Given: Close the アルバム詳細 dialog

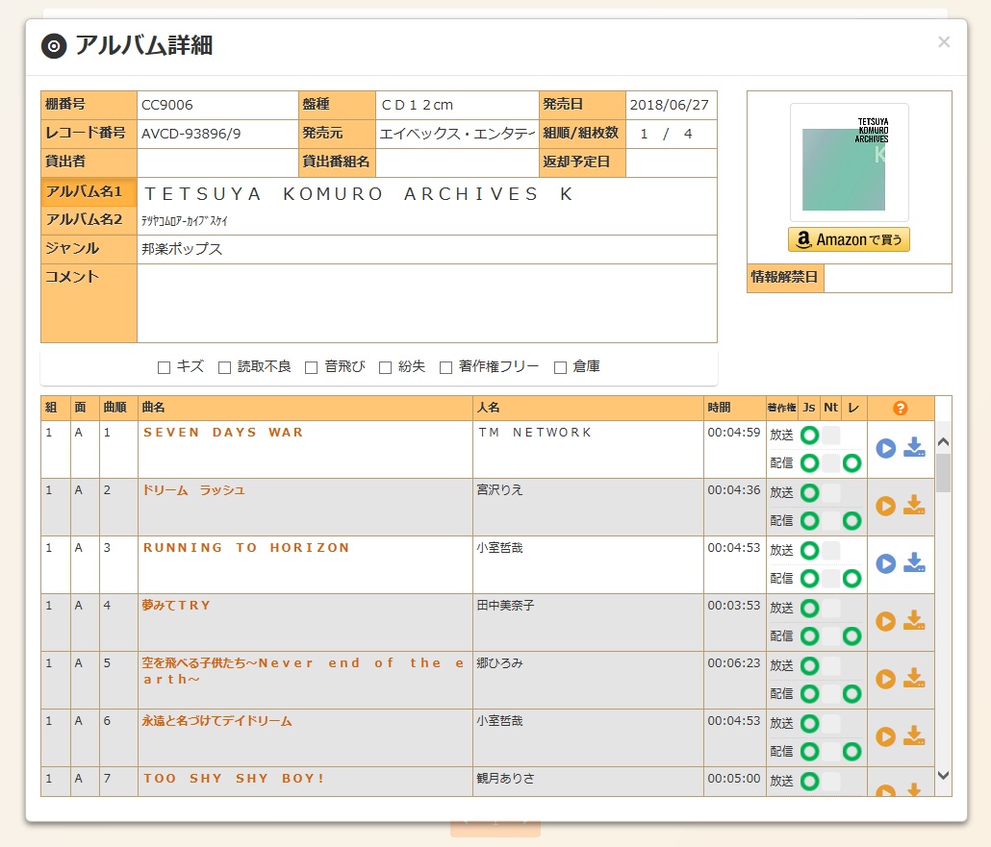Looking at the screenshot, I should [944, 41].
